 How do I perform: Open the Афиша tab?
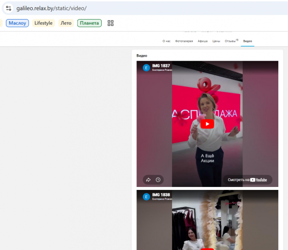[x=202, y=41]
